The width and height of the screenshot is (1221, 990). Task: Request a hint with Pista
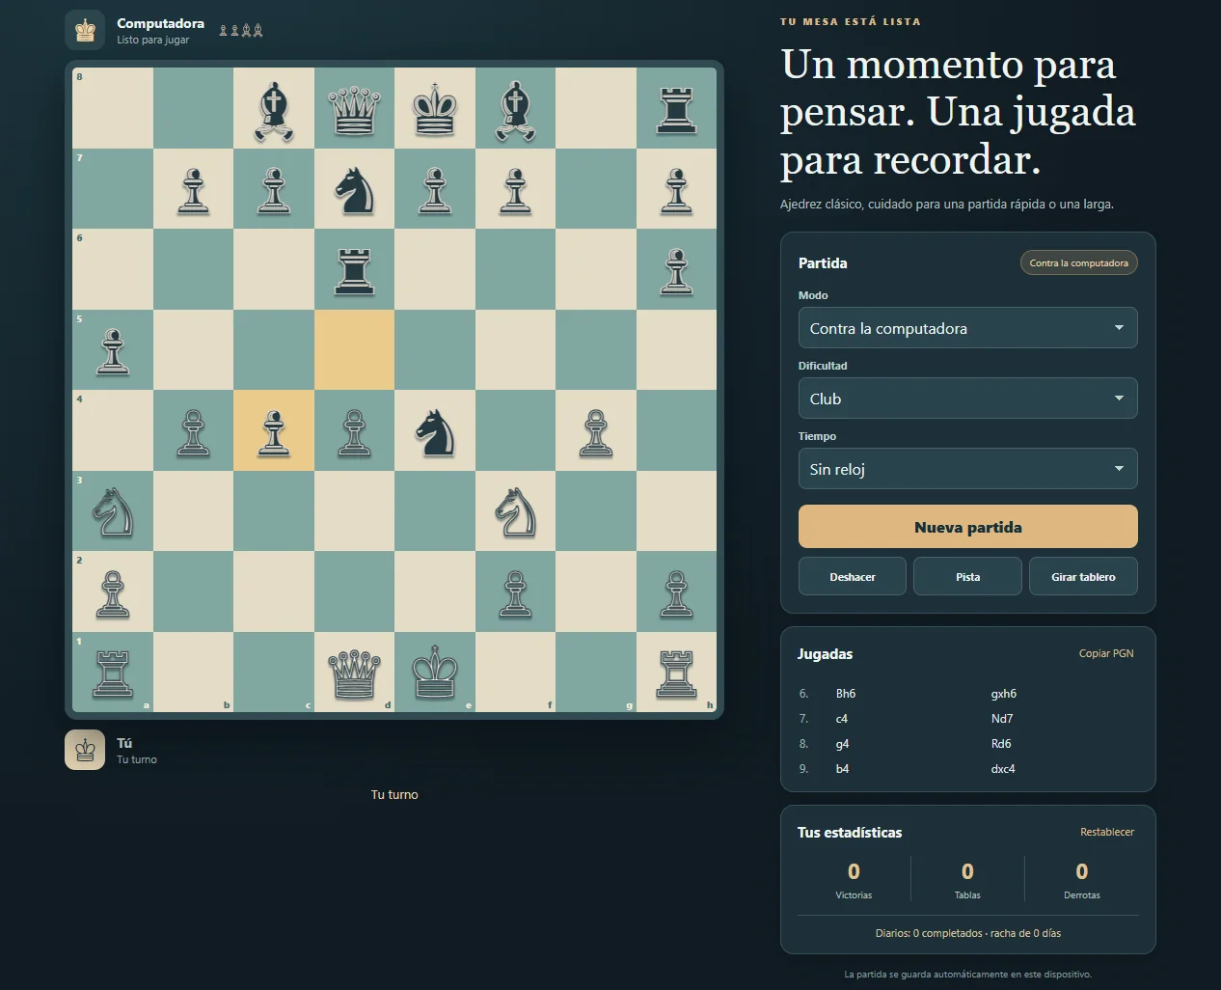click(967, 576)
